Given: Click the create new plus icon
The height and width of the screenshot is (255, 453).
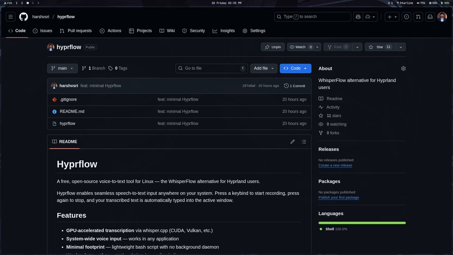Looking at the screenshot, I should (389, 17).
